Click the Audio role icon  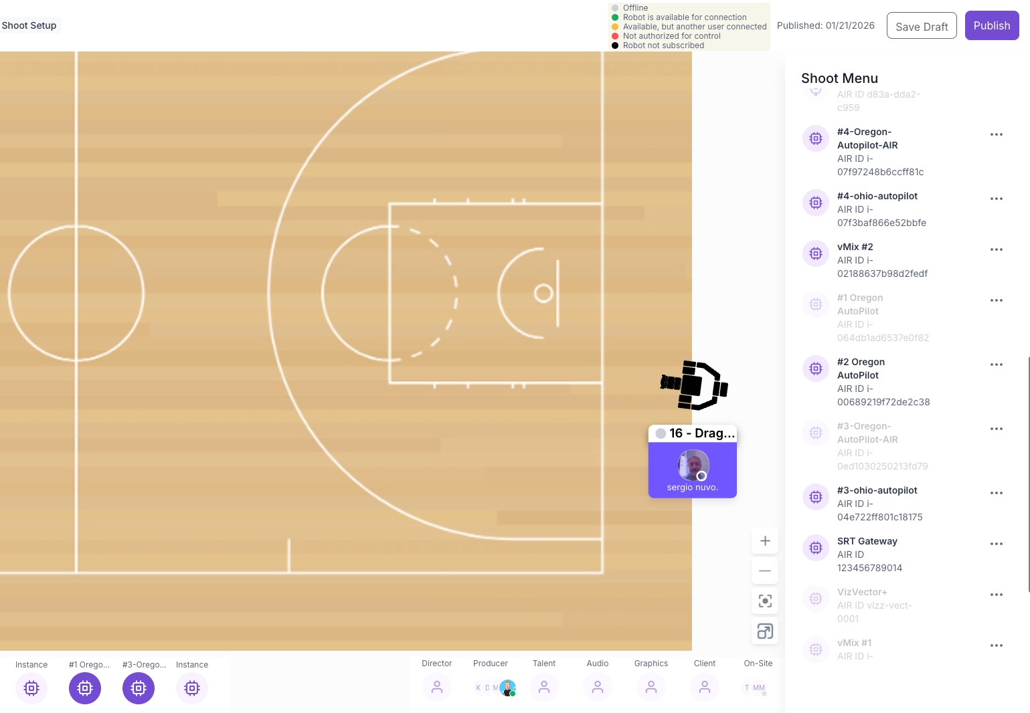[598, 687]
